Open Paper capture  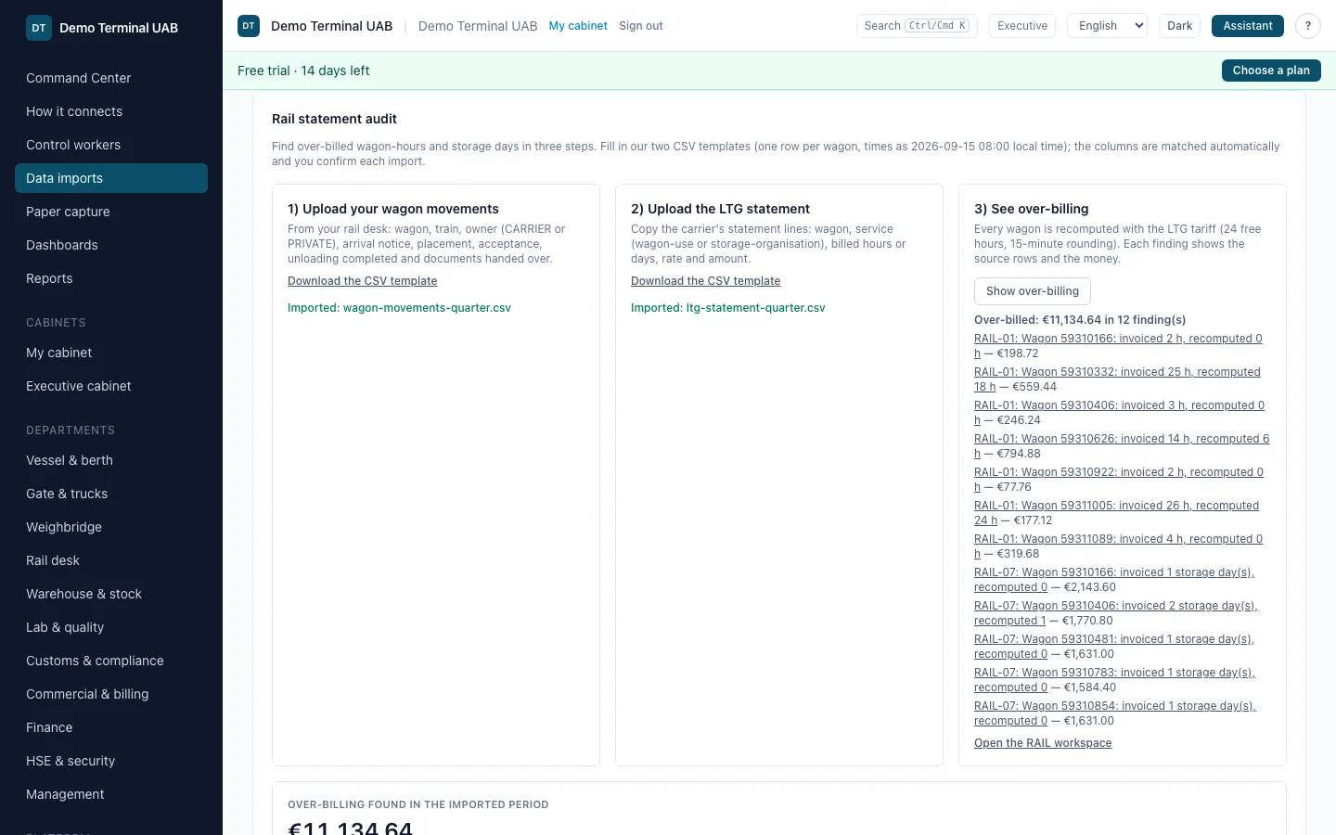point(111,212)
